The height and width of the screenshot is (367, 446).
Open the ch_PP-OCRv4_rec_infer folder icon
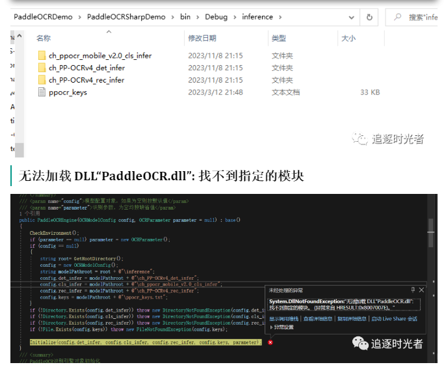[x=42, y=80]
